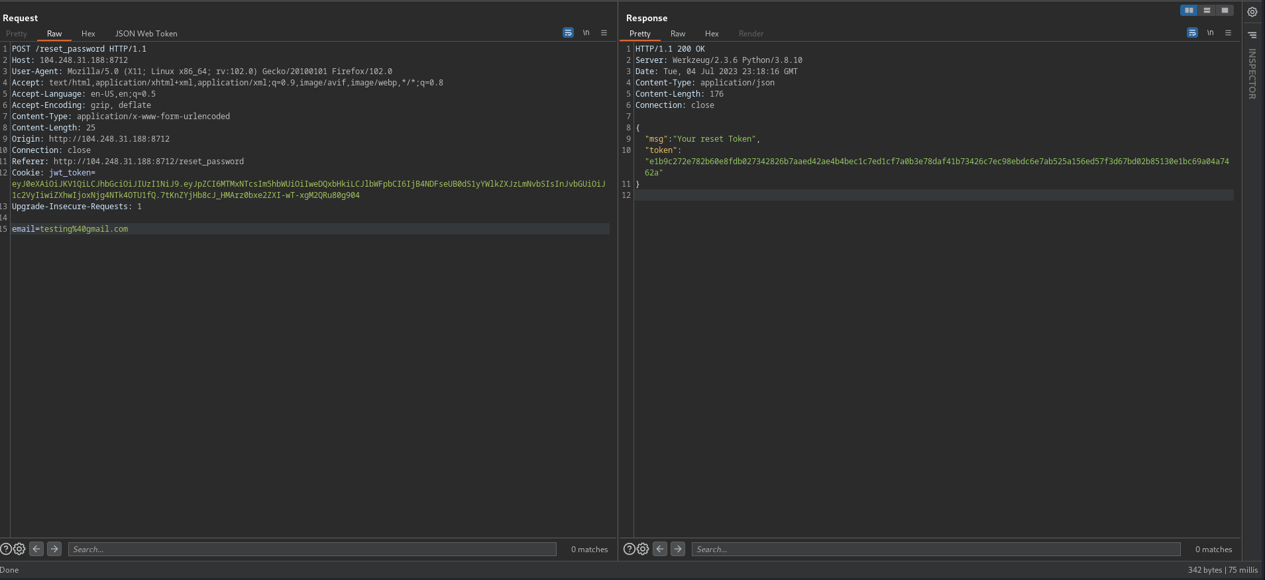The image size is (1265, 580).
Task: Click the Response panel title
Action: click(x=647, y=18)
